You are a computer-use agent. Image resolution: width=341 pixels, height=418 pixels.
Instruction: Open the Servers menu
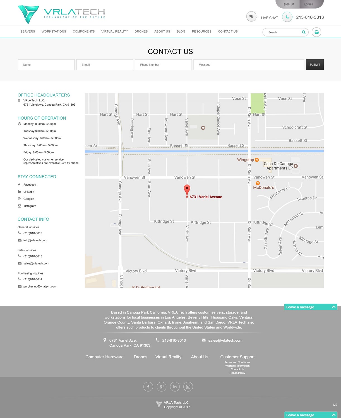coord(28,31)
